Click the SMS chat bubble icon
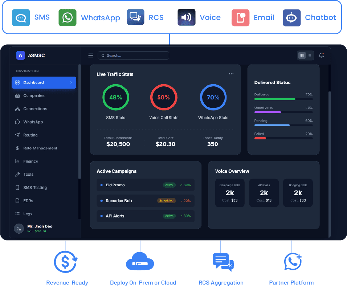The width and height of the screenshot is (347, 286). (21, 18)
